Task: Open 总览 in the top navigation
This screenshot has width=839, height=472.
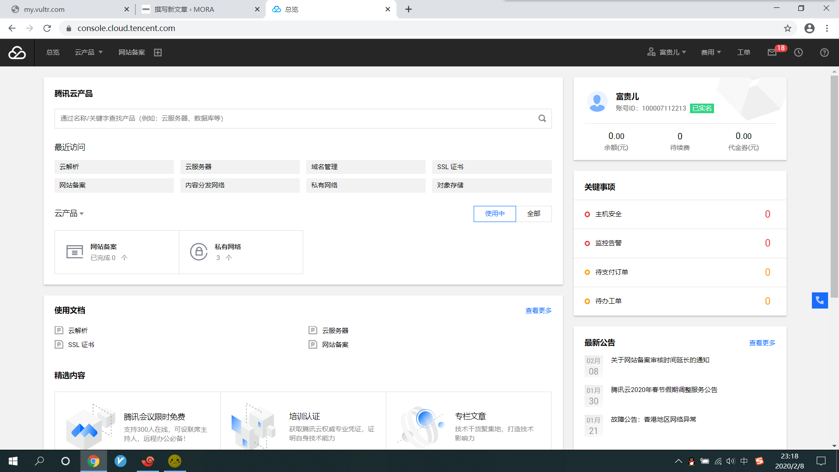Action: [x=53, y=52]
